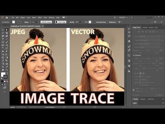165x124 pixels.
Task: Switch to the Swatches panel tab
Action: [145, 28]
